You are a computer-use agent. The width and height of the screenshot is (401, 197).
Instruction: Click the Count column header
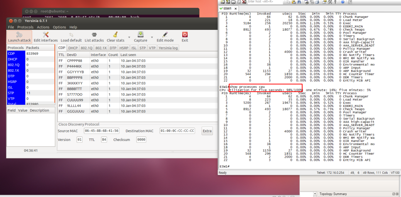[x=113, y=55]
